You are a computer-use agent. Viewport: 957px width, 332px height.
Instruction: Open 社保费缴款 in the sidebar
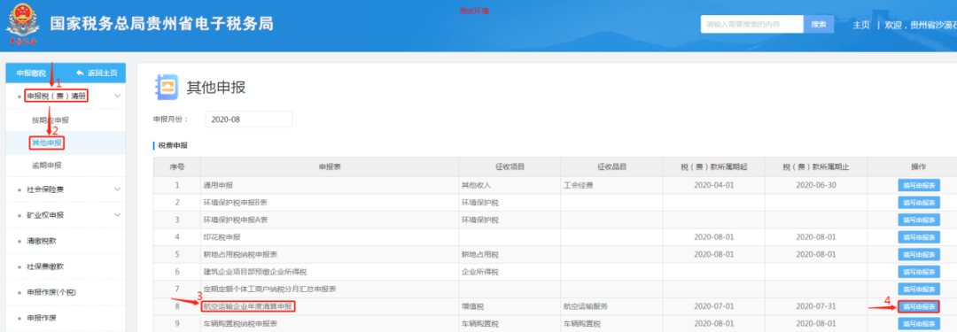[x=45, y=266]
